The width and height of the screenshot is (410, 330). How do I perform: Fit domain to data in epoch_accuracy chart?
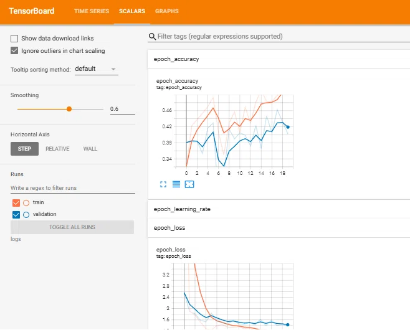[x=189, y=184]
